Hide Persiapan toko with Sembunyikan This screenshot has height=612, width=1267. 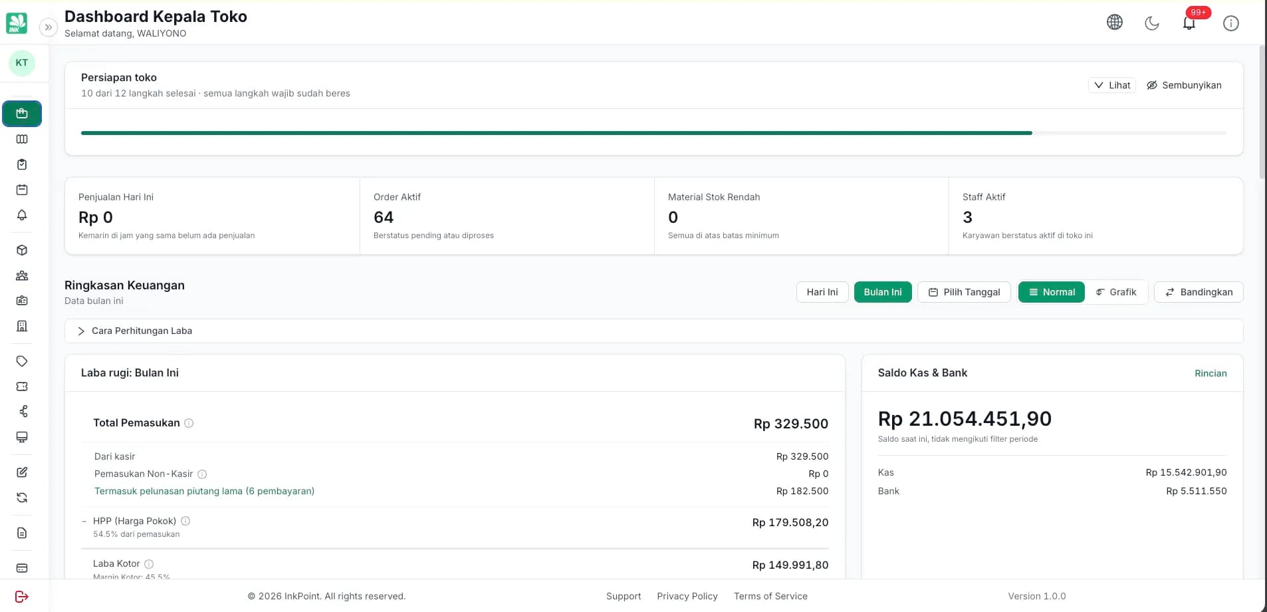1184,85
